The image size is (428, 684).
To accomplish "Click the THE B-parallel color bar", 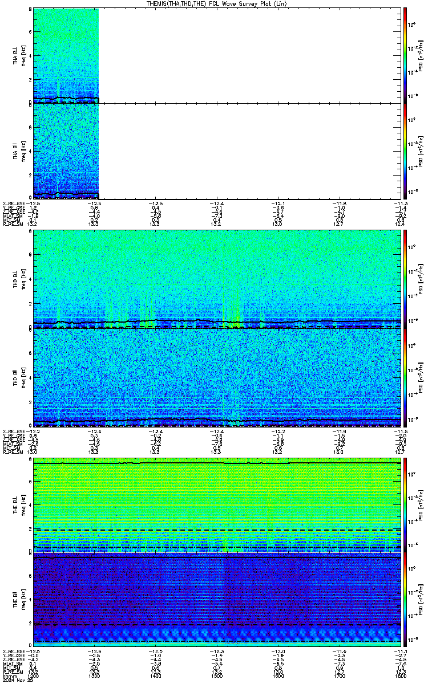I will click(x=405, y=598).
